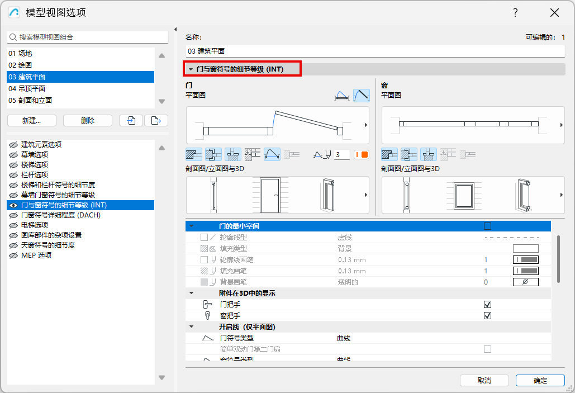Click the magnifier icon in the search box
Viewport: 575px width, 393px height.
(x=13, y=37)
